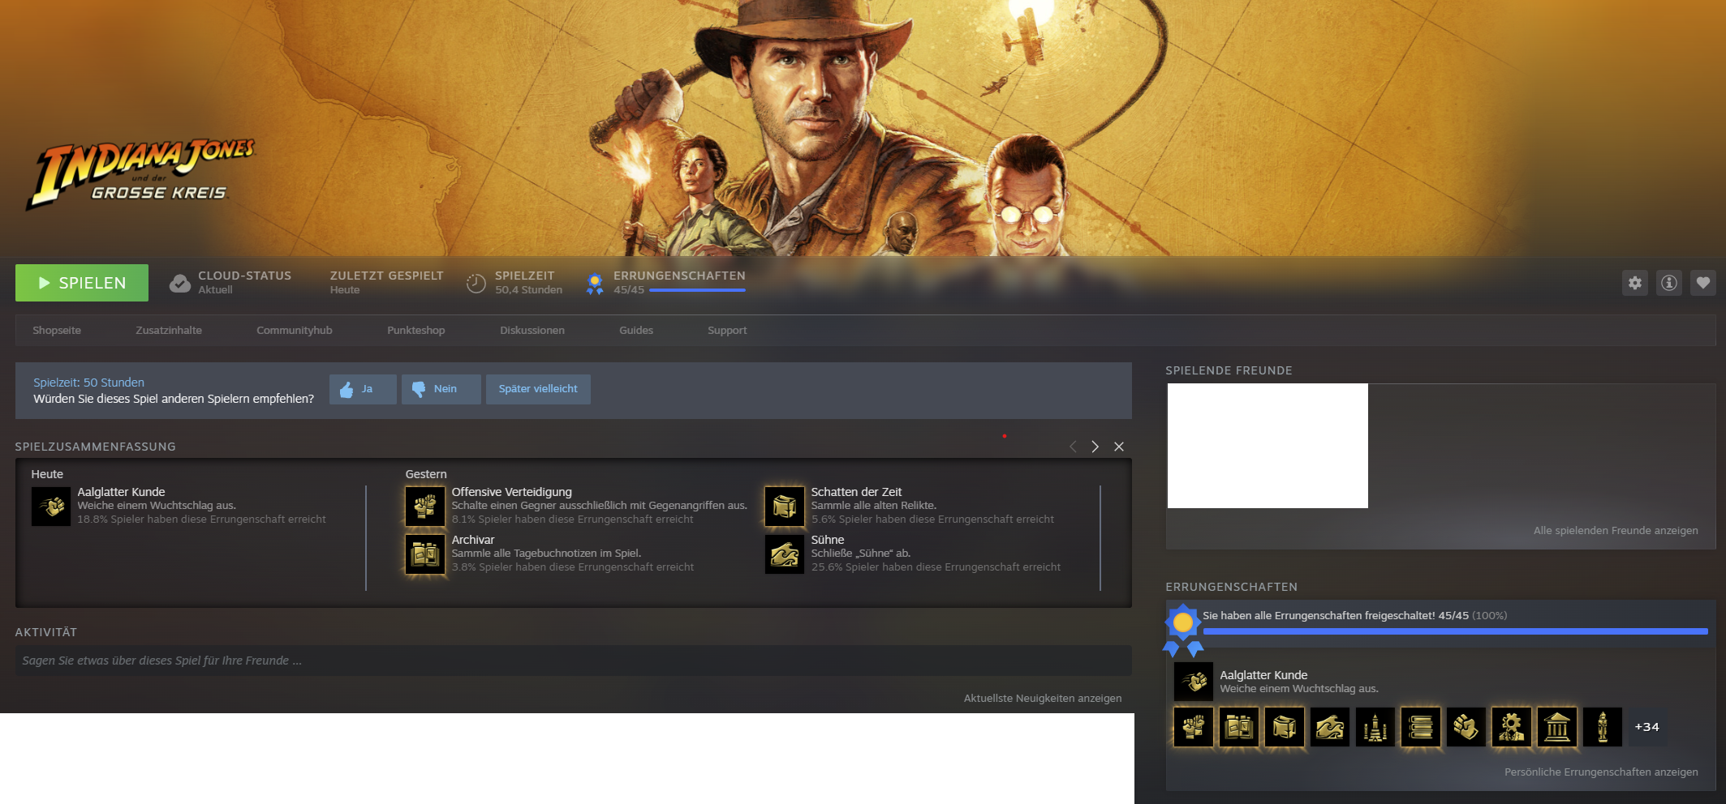The width and height of the screenshot is (1726, 804).
Task: Favorite the game with the heart icon
Action: [x=1704, y=283]
